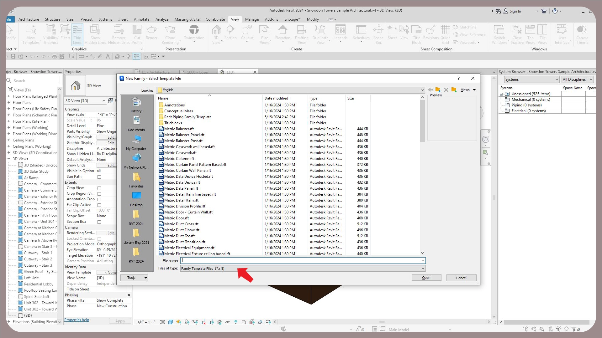Click Create New Folder icon in dialog
The width and height of the screenshot is (602, 338).
[x=454, y=90]
